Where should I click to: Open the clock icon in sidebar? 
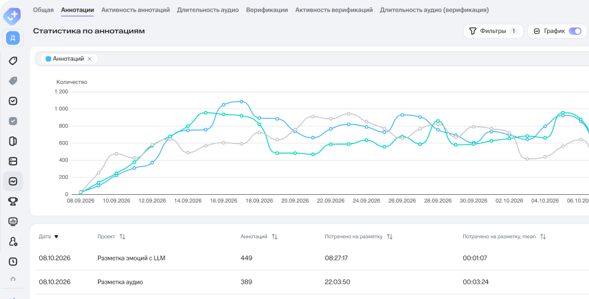click(x=13, y=262)
